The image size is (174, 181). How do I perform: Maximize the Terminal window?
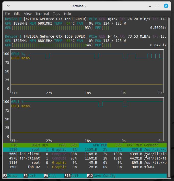click(x=158, y=6)
